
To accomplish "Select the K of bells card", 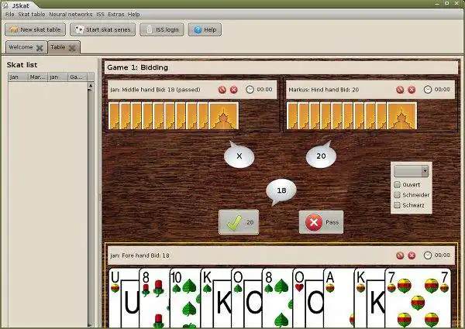I will (x=370, y=297).
